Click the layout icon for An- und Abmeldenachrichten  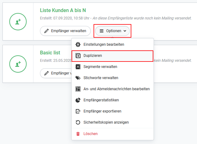pyautogui.click(x=78, y=89)
